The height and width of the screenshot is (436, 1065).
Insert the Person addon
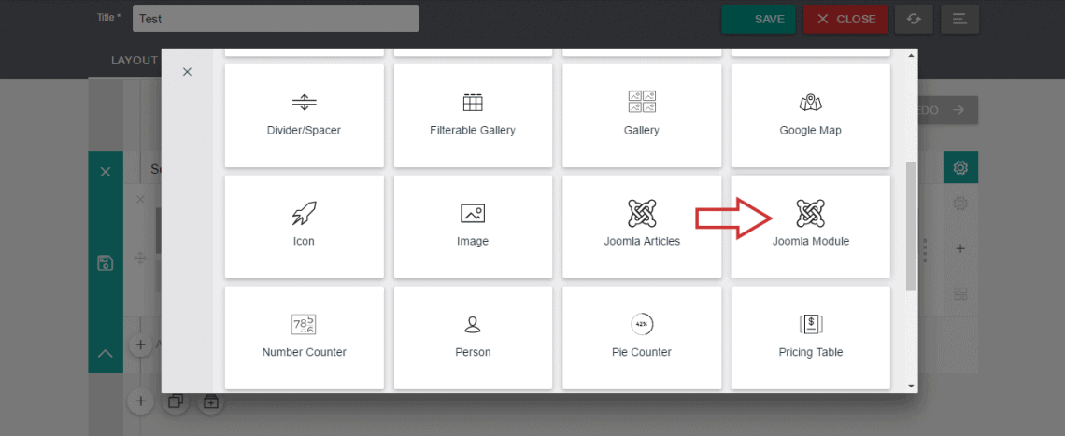pyautogui.click(x=472, y=337)
